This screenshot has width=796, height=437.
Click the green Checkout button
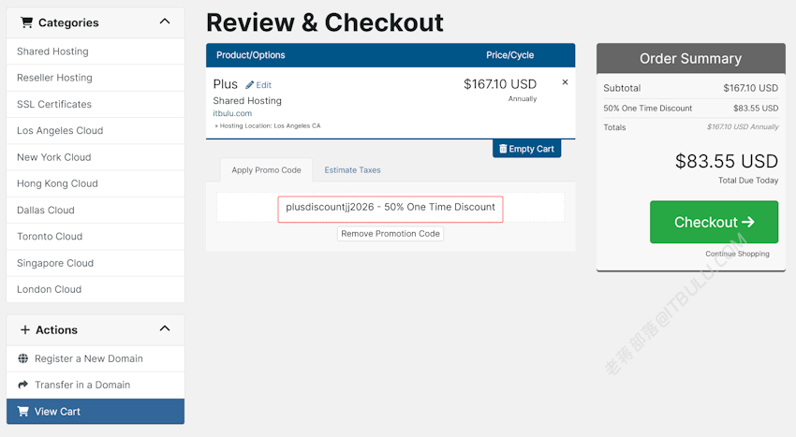click(x=714, y=222)
